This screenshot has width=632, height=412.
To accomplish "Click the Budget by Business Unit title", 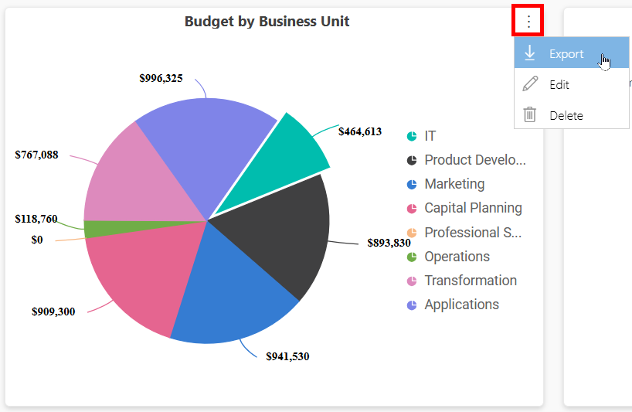I will pos(267,22).
